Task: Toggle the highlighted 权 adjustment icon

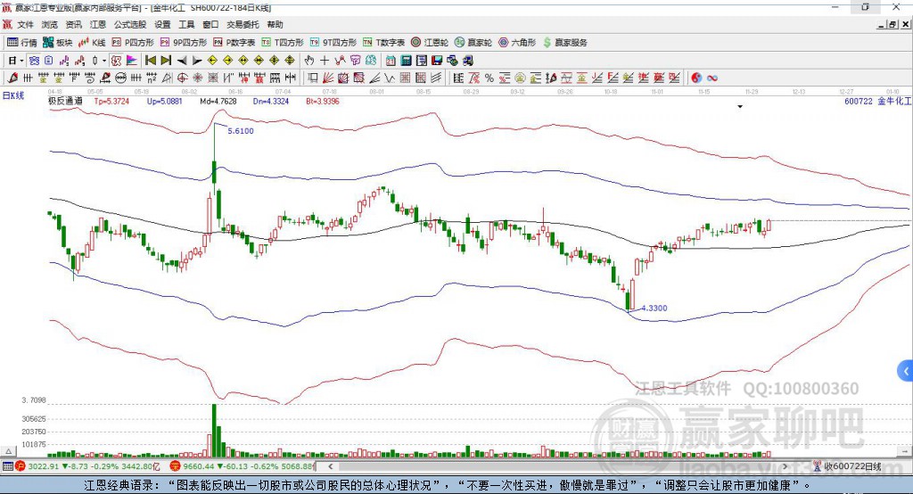Action: [117, 61]
